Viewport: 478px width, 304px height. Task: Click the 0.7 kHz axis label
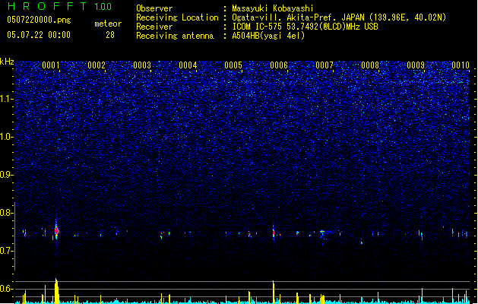pyautogui.click(x=7, y=251)
